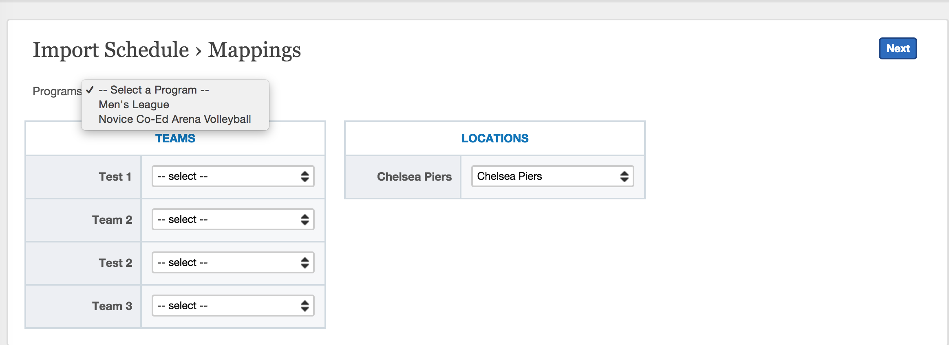Click the Chelsea Piers row label

[414, 176]
